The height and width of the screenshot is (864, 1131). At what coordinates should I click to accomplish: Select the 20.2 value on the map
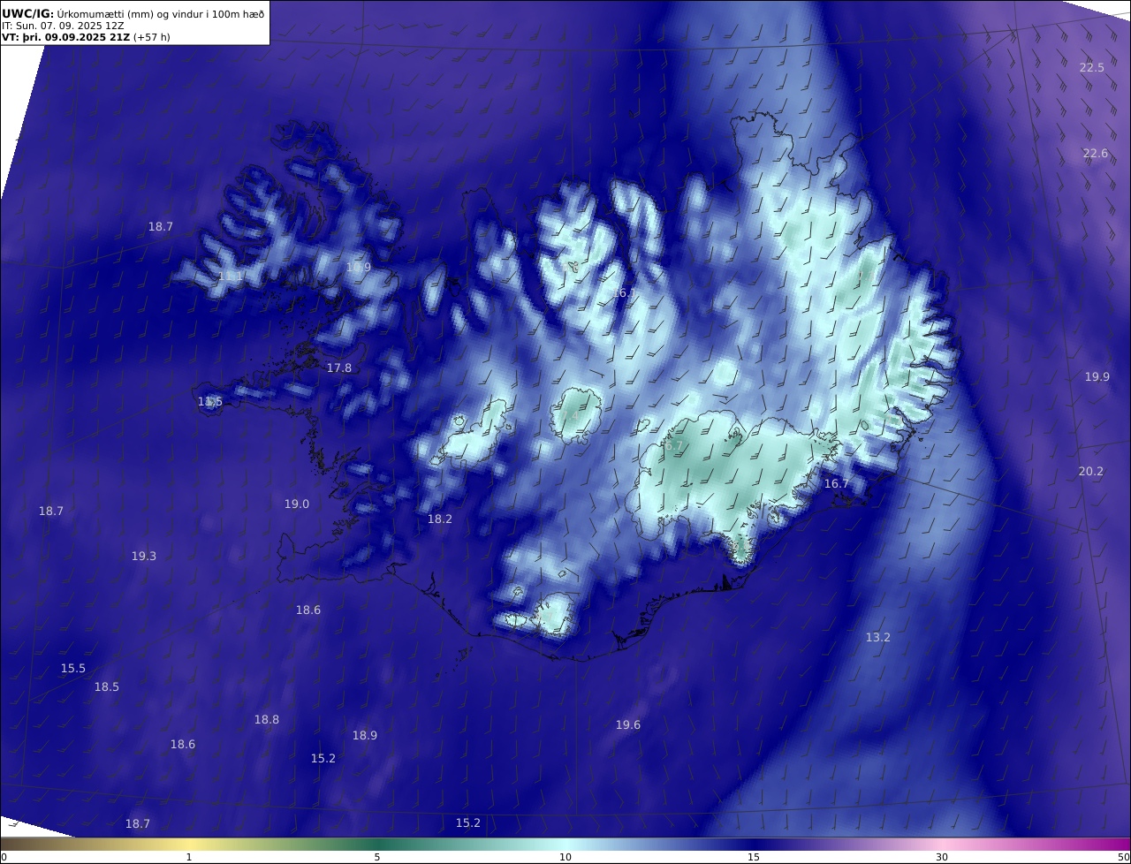pyautogui.click(x=1091, y=472)
